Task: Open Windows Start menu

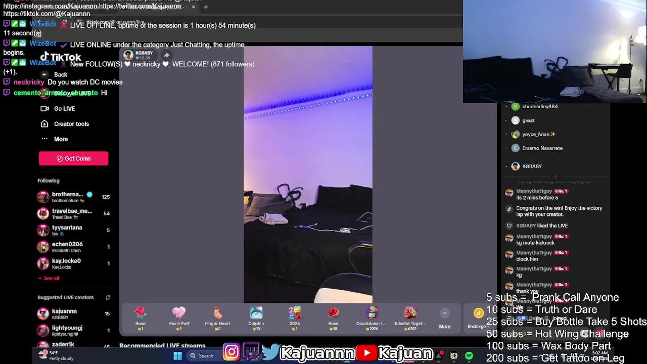Action: pyautogui.click(x=177, y=355)
